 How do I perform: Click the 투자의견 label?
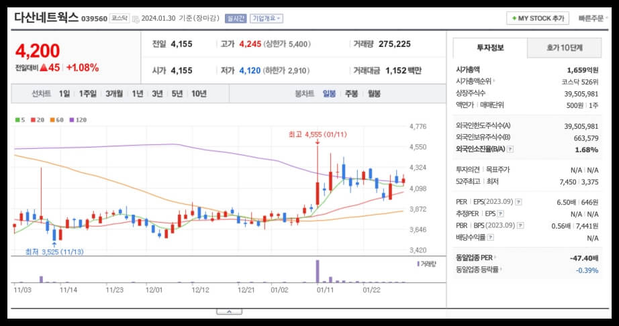pyautogui.click(x=467, y=170)
